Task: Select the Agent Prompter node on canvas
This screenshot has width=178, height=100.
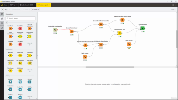Action: (x=143, y=28)
